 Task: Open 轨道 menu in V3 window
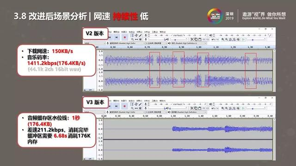124,101
